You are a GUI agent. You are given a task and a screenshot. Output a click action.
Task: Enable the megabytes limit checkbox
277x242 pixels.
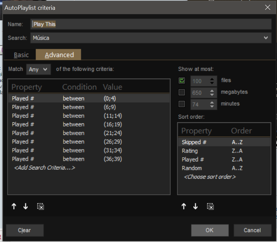182,92
